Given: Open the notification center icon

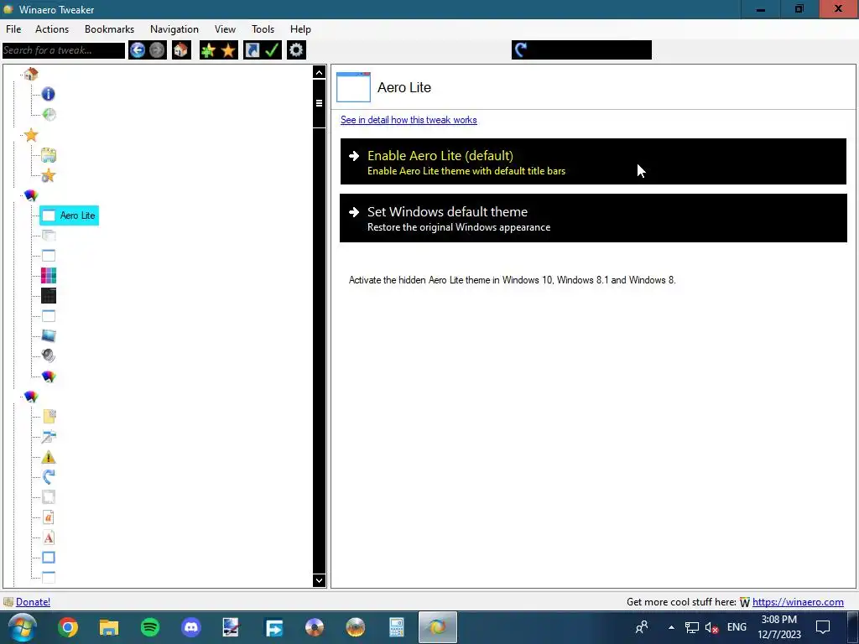Looking at the screenshot, I should 823,627.
